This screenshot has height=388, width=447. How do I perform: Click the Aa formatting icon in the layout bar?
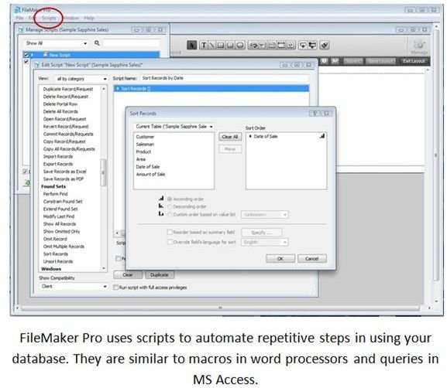click(x=335, y=61)
